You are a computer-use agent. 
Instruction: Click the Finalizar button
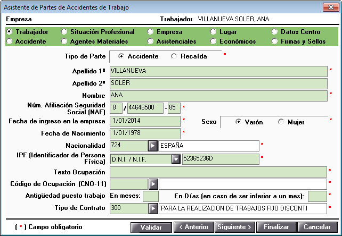276,227
